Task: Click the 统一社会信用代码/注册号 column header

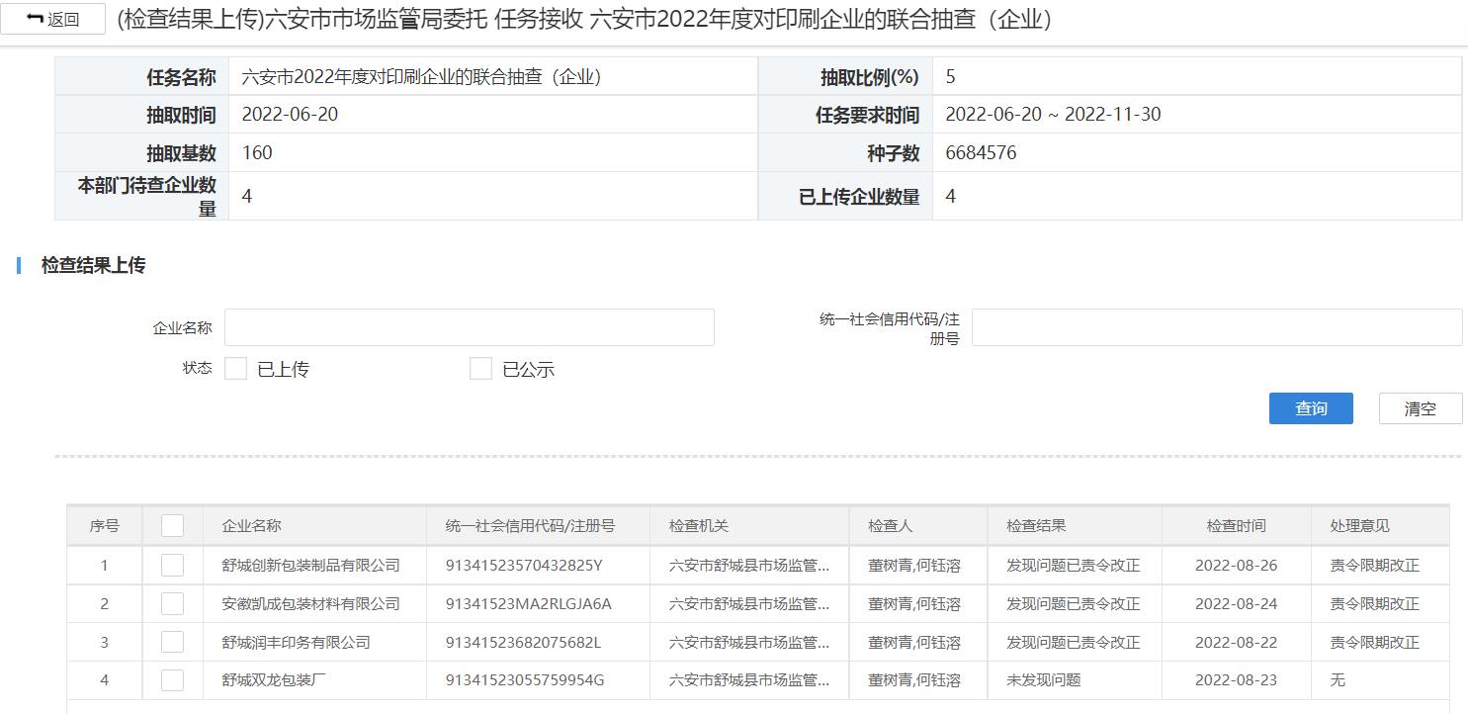Action: [x=530, y=526]
